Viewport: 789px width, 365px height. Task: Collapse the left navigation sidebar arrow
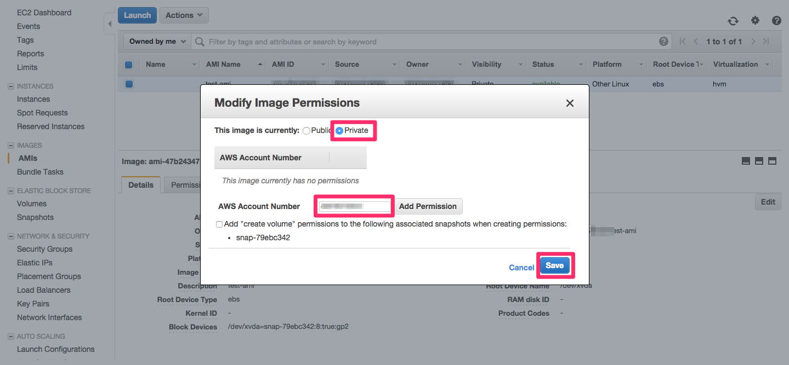tap(110, 24)
